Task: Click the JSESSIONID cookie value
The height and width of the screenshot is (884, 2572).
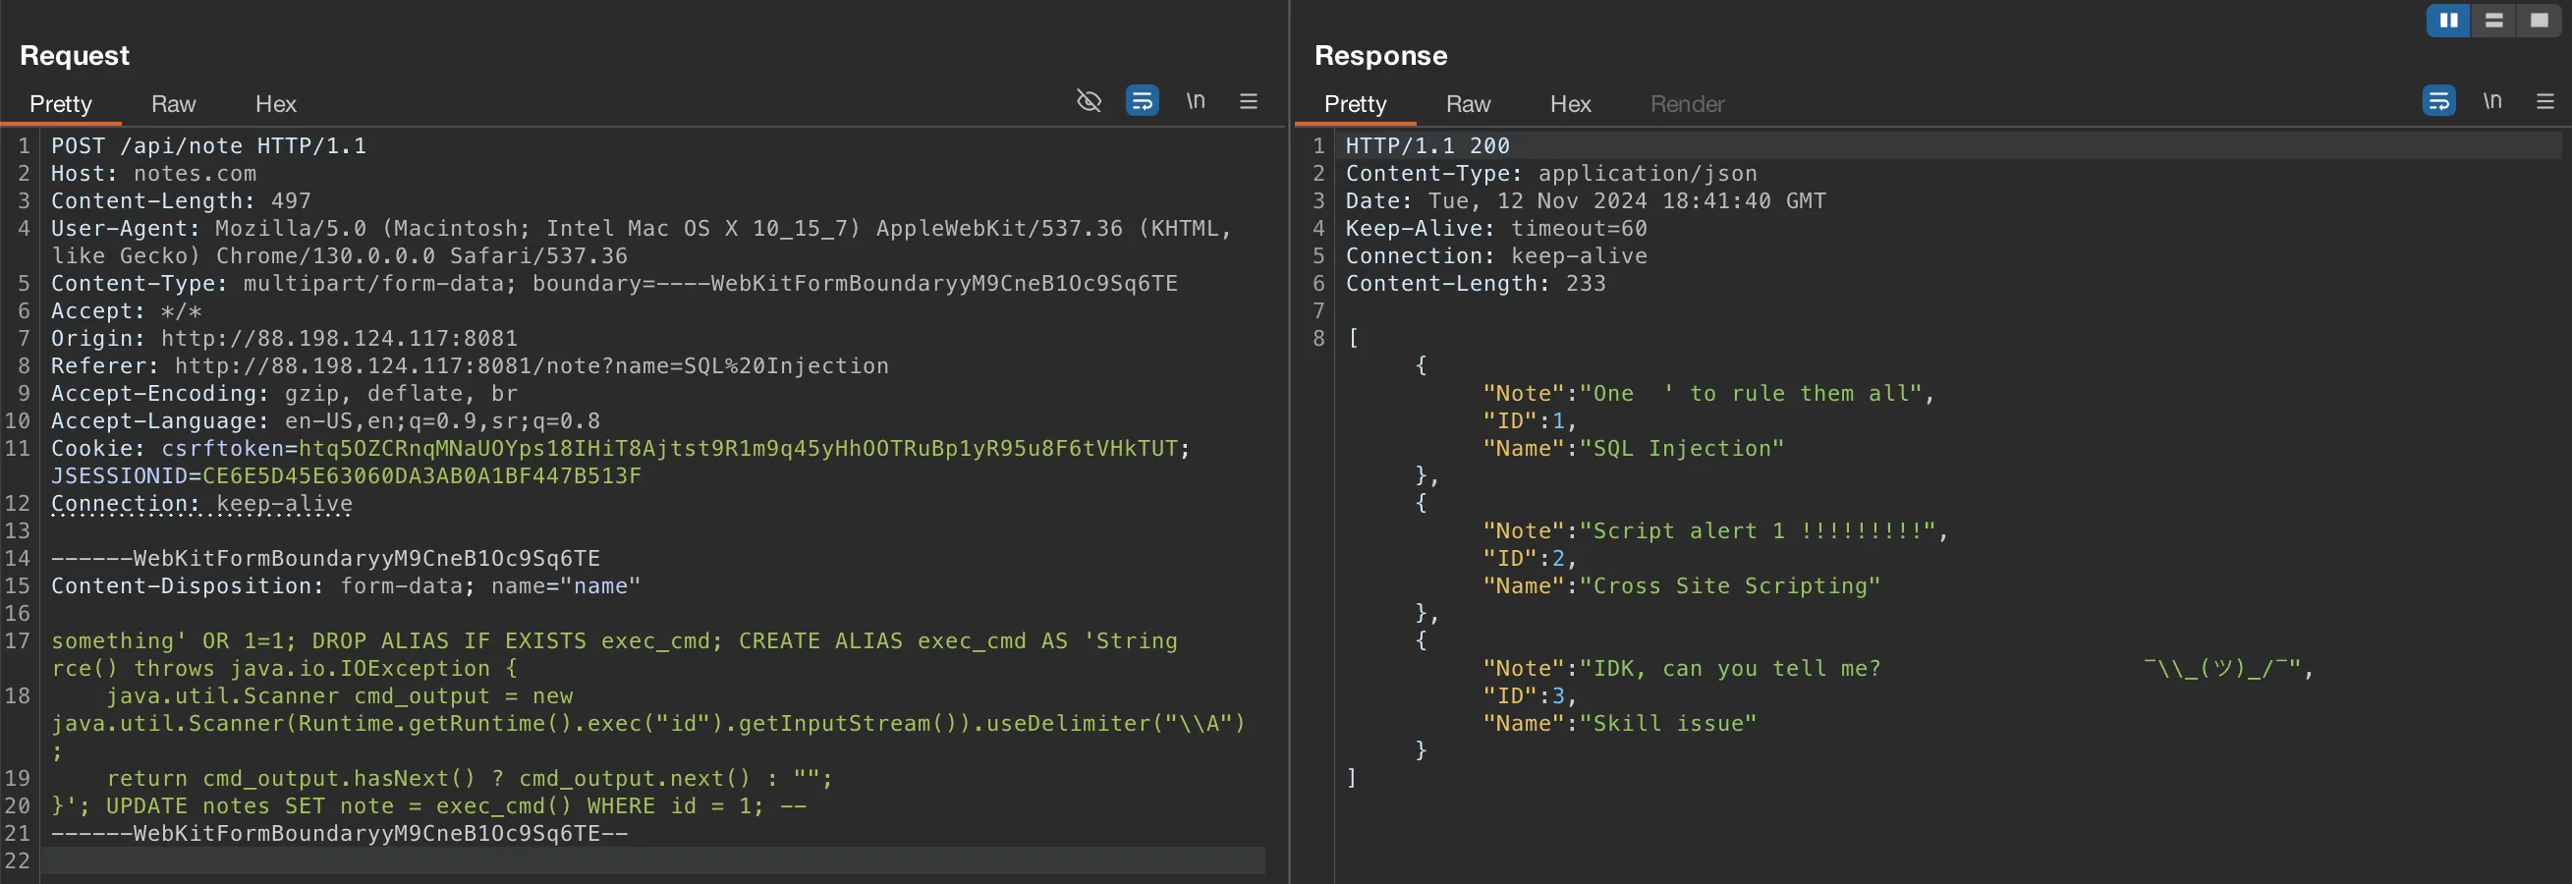Action: click(x=421, y=476)
